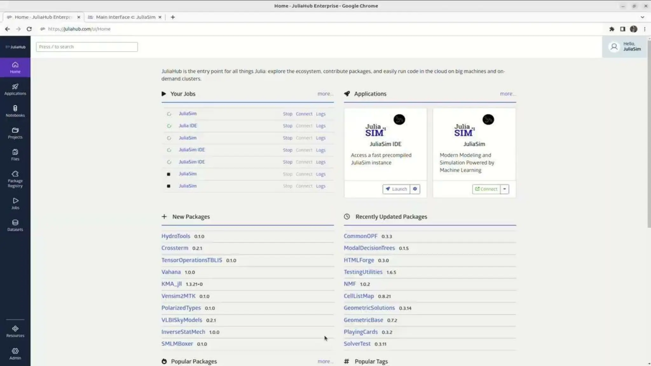
Task: Switch to the Main Interface JuliaSim tab
Action: (x=125, y=17)
